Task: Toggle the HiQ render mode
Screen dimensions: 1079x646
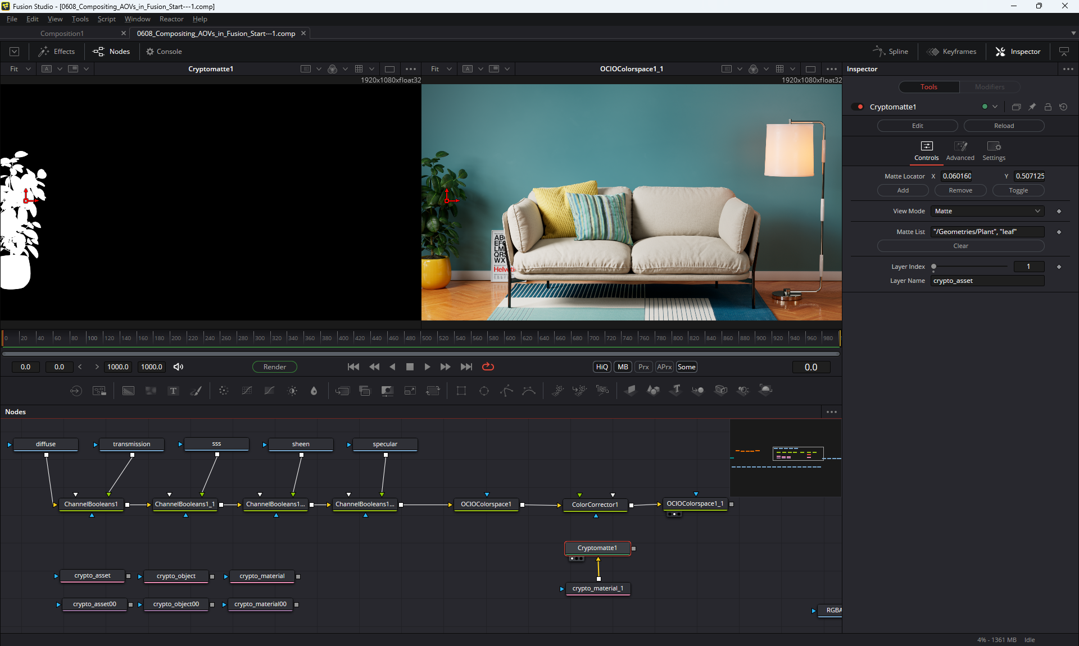Action: pos(602,366)
